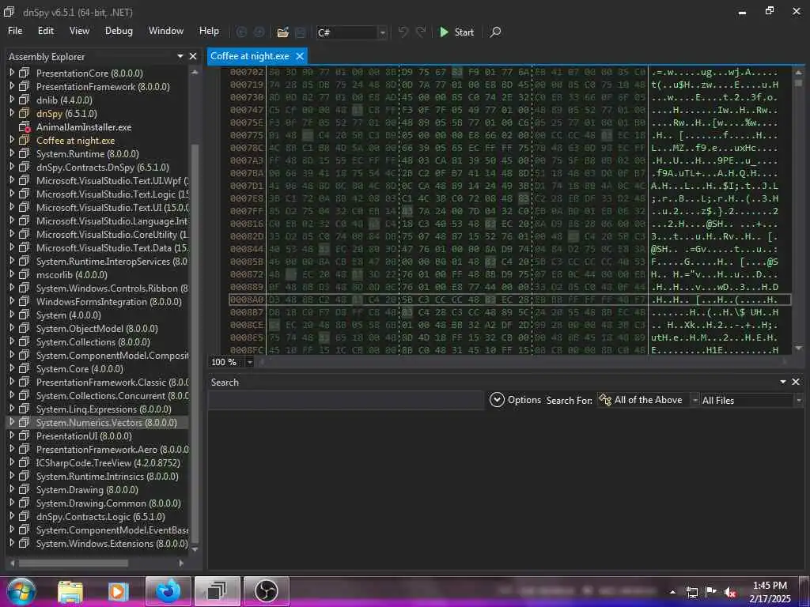This screenshot has width=810, height=607.
Task: Click the System.Drawing assembly icon
Action: point(25,489)
